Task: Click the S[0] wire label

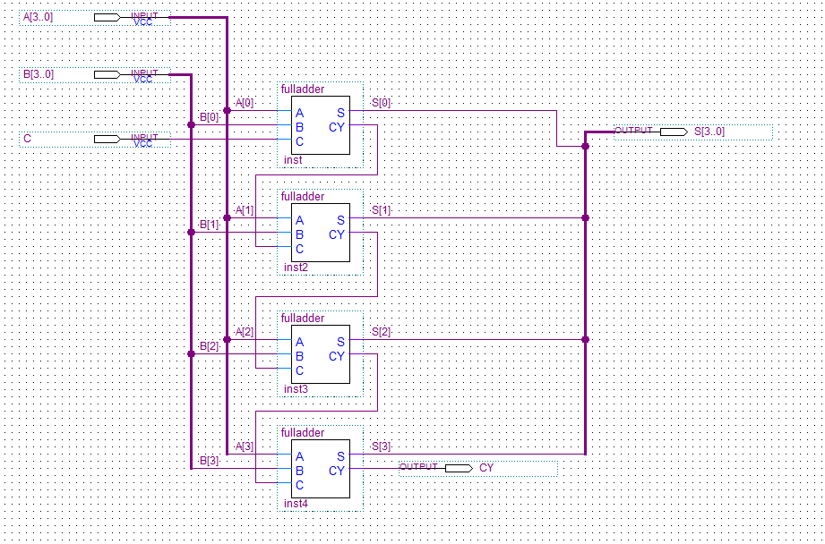Action: [381, 103]
